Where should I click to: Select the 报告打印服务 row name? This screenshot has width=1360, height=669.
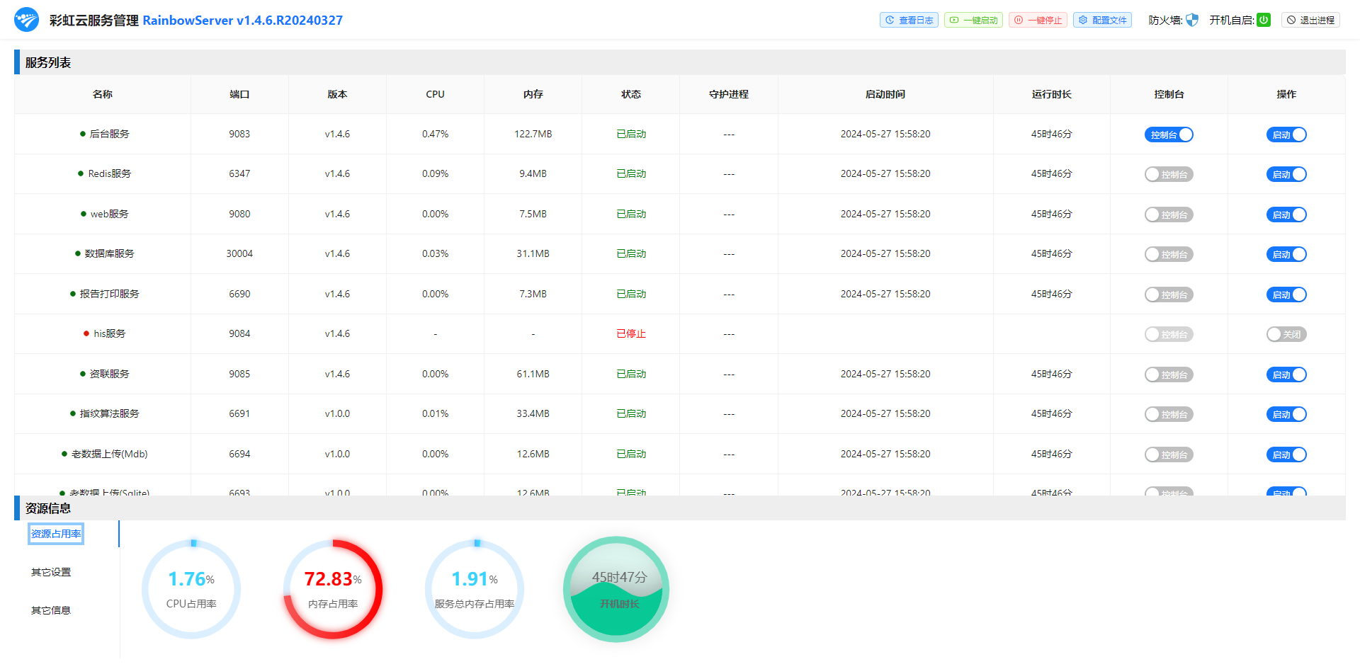(109, 294)
